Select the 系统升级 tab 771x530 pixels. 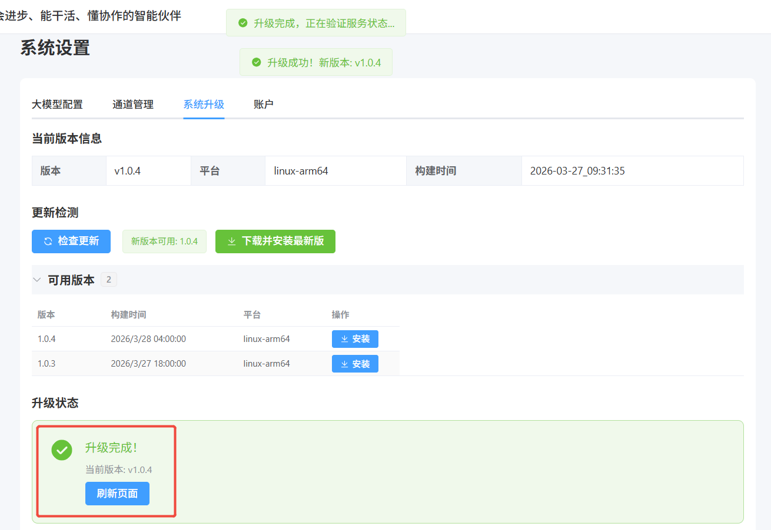204,105
